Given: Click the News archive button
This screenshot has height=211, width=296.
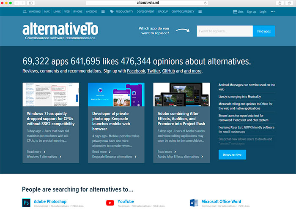Looking at the screenshot, I should click(232, 155).
